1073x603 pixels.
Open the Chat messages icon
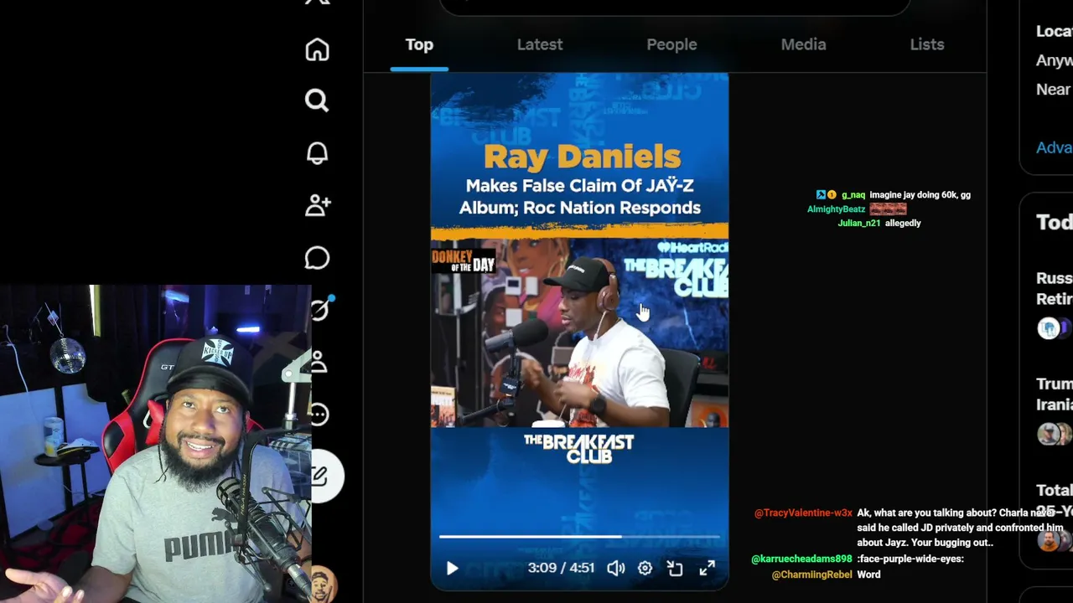point(317,257)
